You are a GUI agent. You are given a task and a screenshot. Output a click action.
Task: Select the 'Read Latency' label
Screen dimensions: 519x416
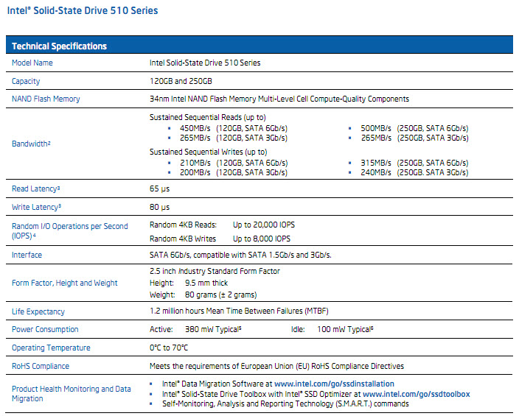[x=35, y=188]
